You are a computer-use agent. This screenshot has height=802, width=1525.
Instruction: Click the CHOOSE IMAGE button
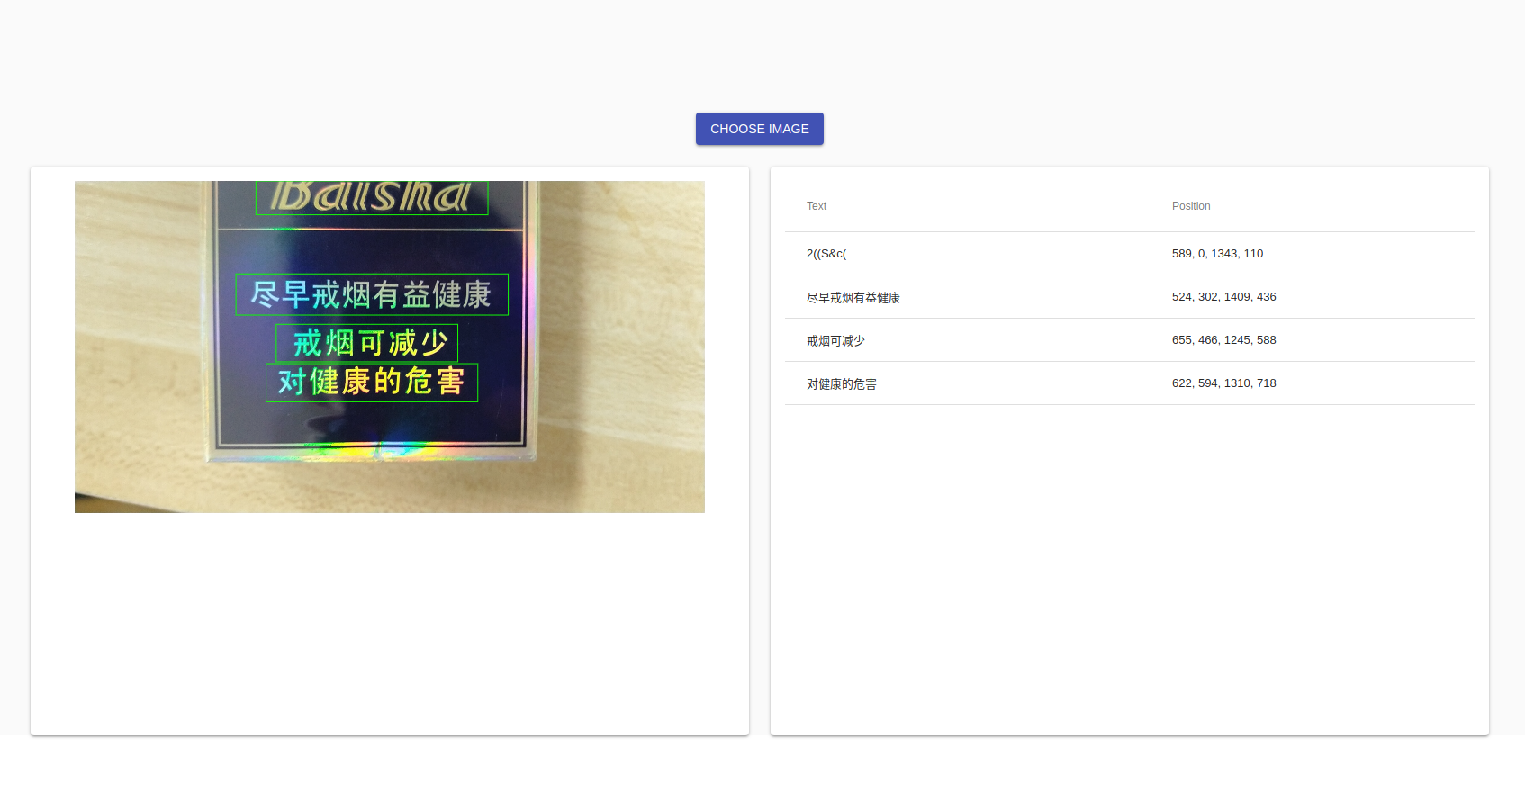pyautogui.click(x=759, y=129)
